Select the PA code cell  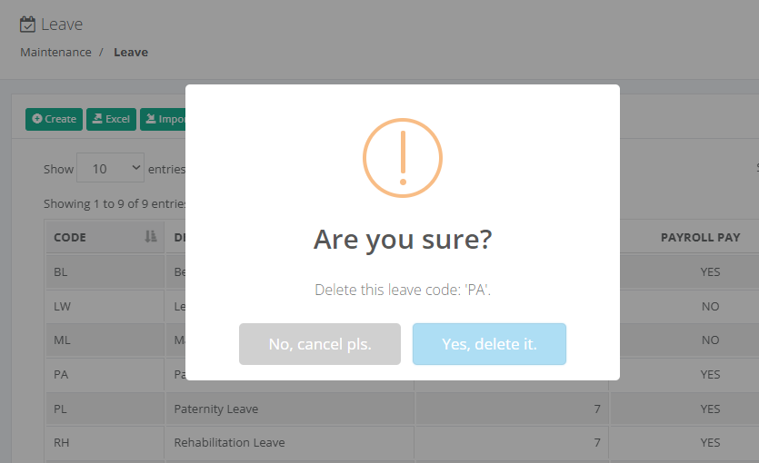point(105,375)
